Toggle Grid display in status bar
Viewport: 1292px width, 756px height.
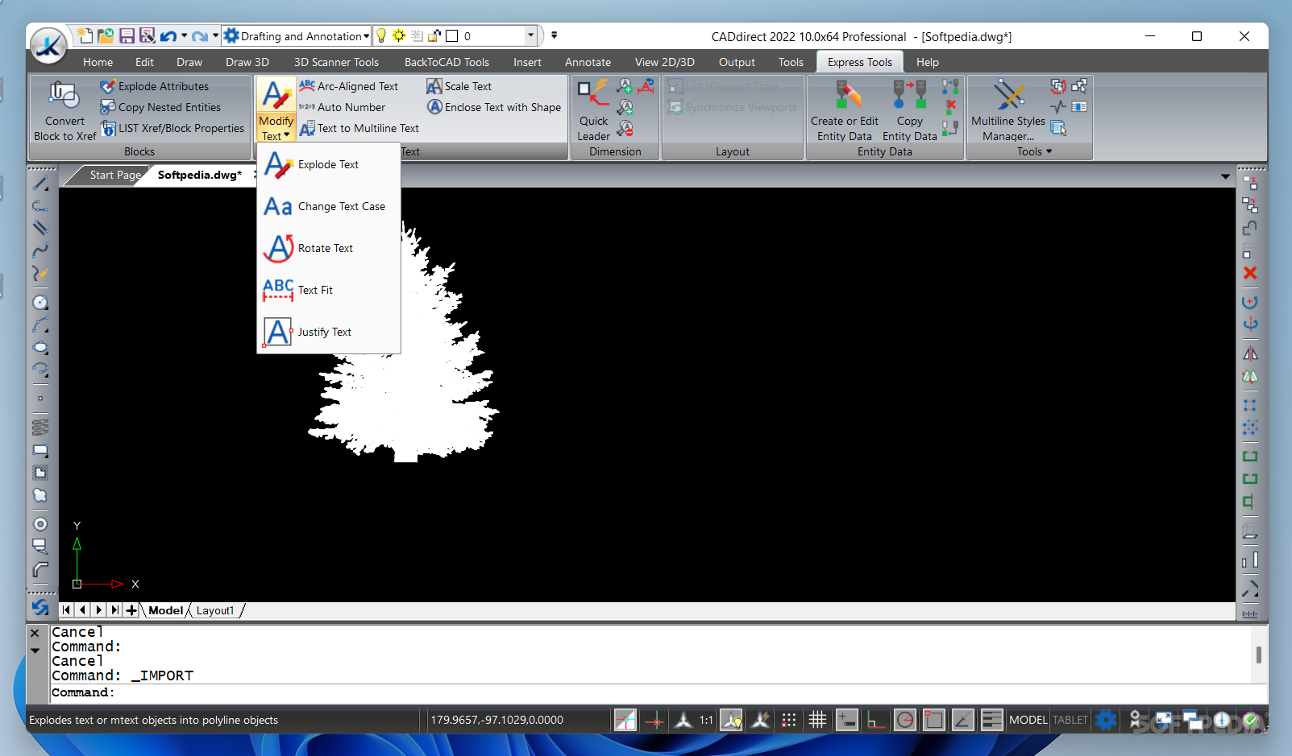coord(817,720)
